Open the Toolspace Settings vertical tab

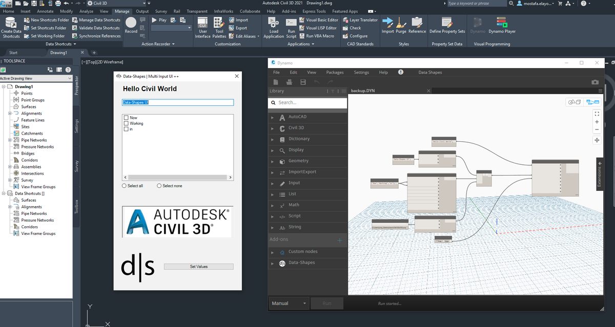click(x=76, y=125)
